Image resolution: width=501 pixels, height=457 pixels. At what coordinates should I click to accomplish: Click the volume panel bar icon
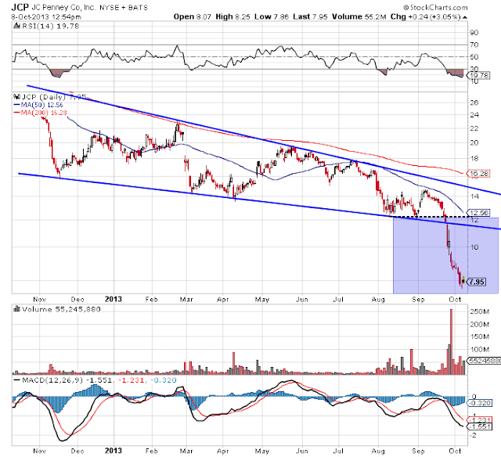tap(16, 309)
